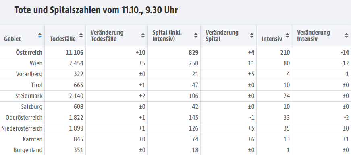Click sort arrows next to Todesfälle

[x=81, y=35]
